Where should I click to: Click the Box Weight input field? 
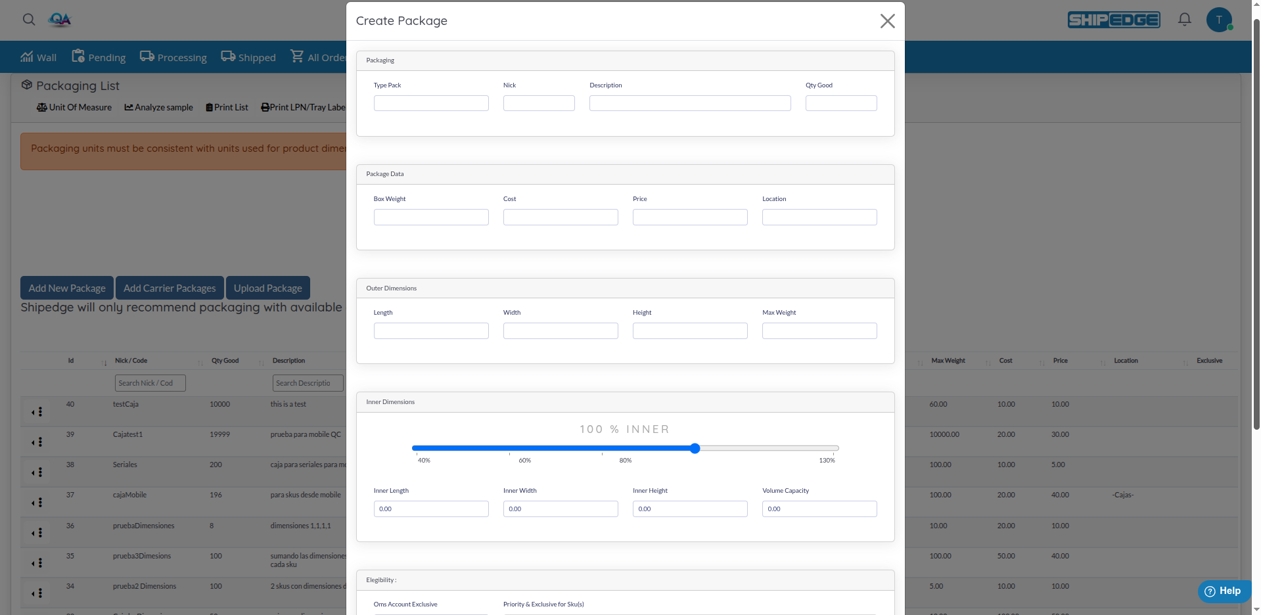tap(431, 217)
